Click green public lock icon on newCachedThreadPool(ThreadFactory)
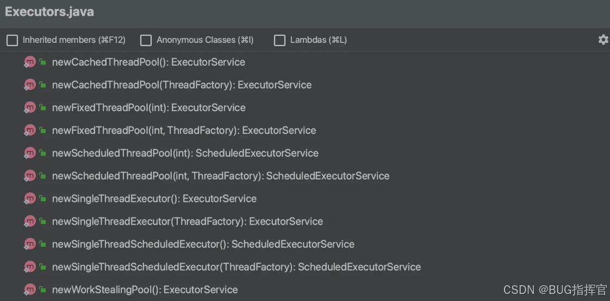The width and height of the screenshot is (610, 301). click(x=42, y=85)
